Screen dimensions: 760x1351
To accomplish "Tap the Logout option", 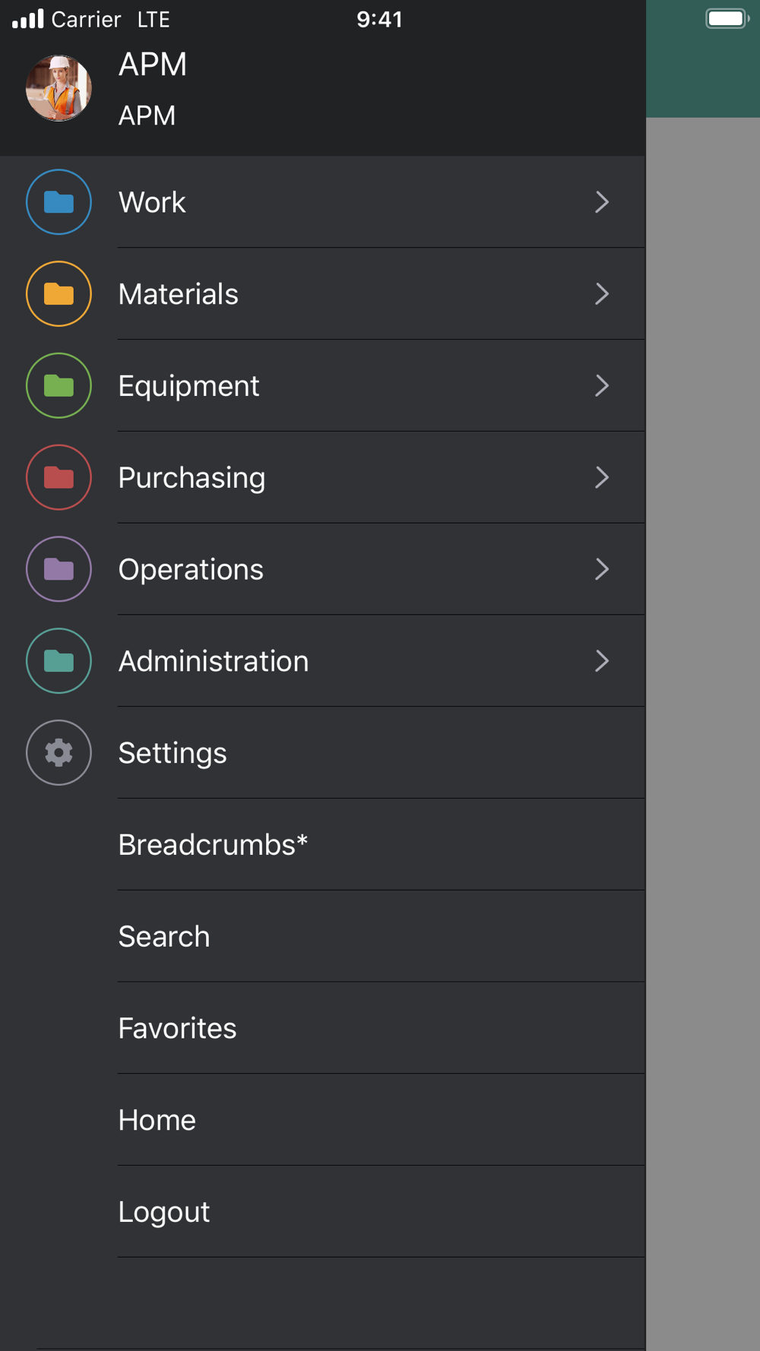I will click(323, 1212).
